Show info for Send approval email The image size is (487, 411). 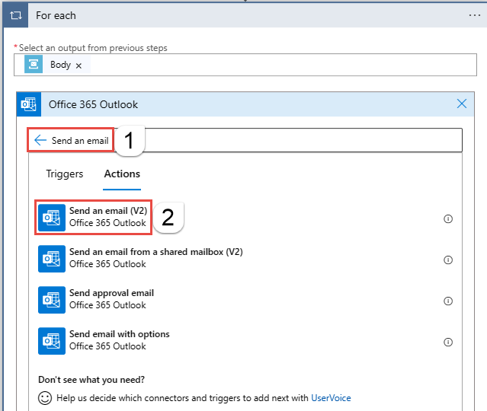tap(448, 301)
